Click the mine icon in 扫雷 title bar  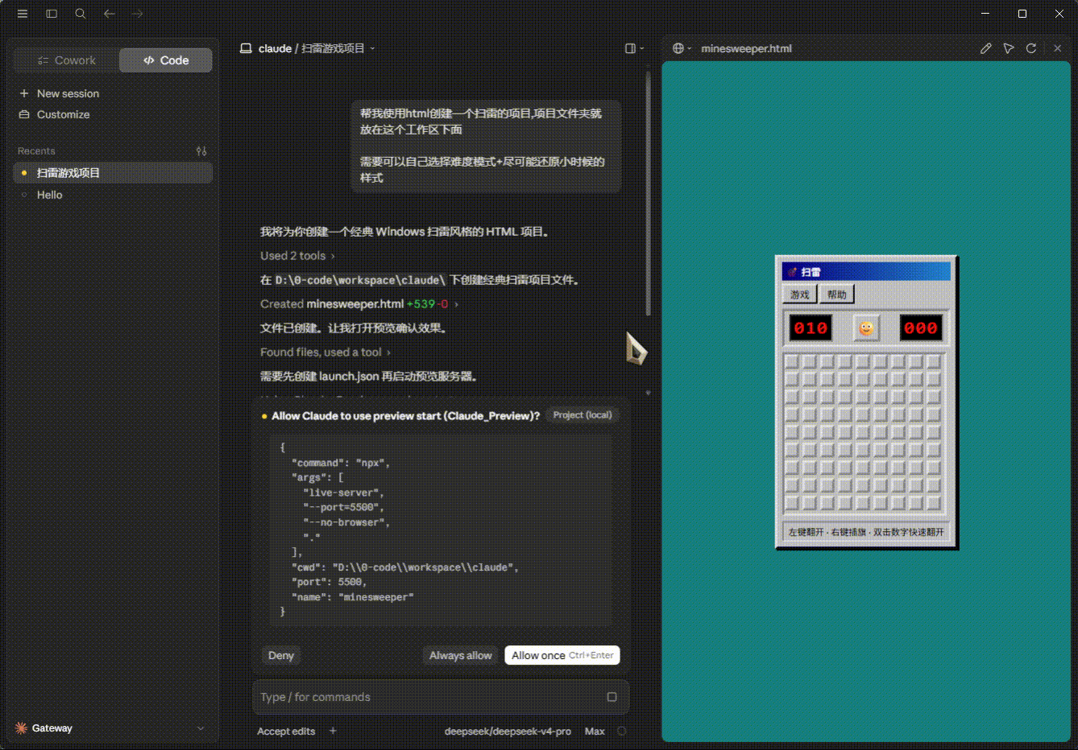point(792,272)
